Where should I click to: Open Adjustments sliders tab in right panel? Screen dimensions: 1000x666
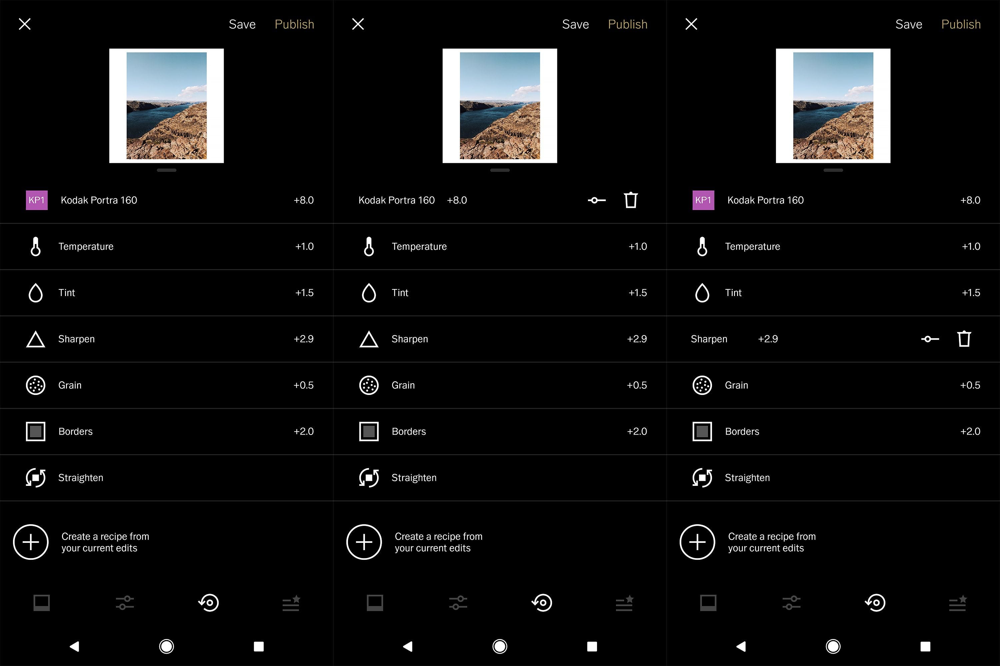coord(792,603)
